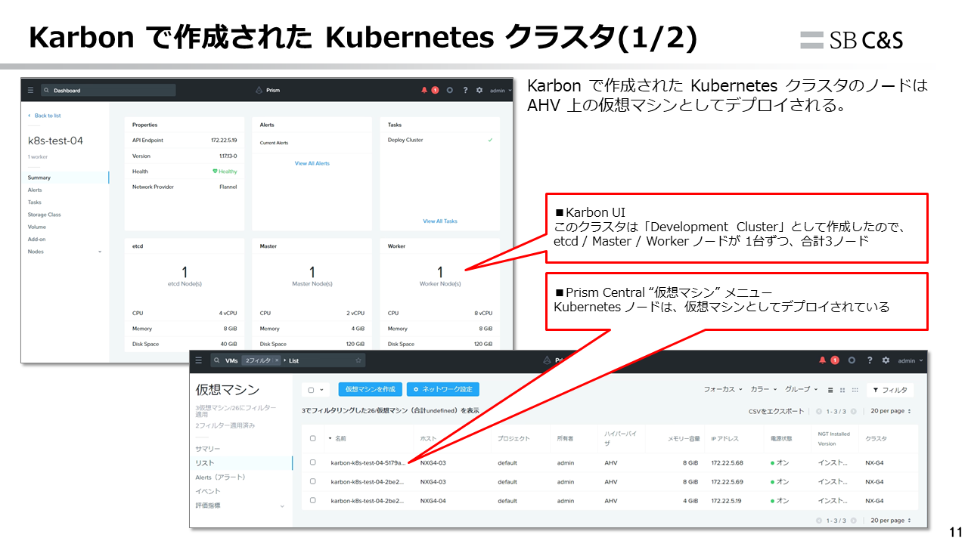Click View All Alerts link
Screen dimensions: 968x544
(x=312, y=163)
